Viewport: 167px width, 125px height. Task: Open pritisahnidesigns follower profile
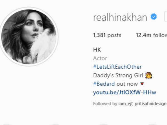pos(151,104)
